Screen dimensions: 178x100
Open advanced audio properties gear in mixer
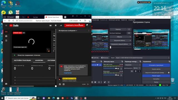pos(105,82)
